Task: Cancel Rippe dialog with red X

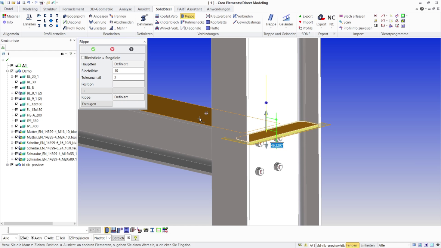Action: point(112,49)
